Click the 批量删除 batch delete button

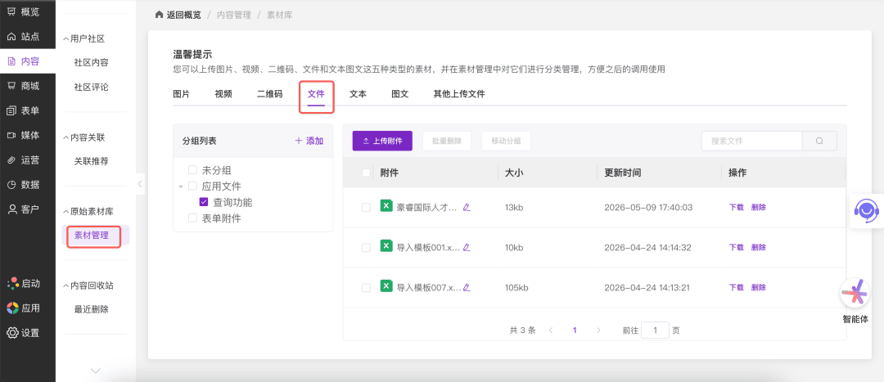(447, 141)
